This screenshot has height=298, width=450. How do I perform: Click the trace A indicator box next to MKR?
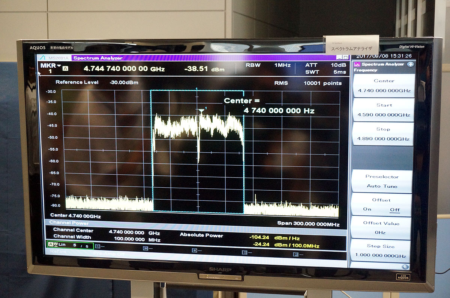(x=65, y=68)
